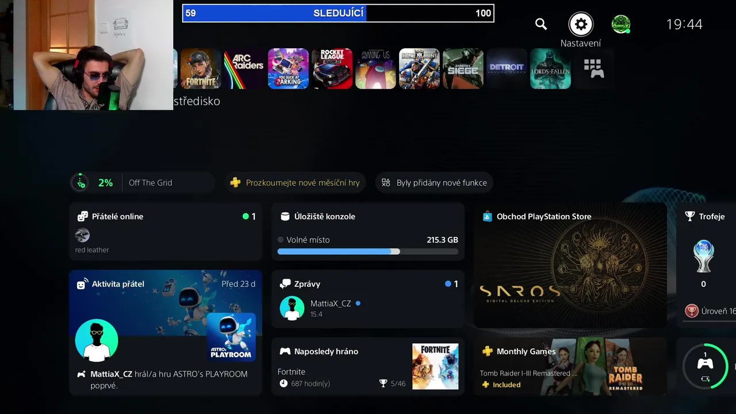Image resolution: width=736 pixels, height=414 pixels.
Task: Click the 2% download progress indicator
Action: pos(105,182)
